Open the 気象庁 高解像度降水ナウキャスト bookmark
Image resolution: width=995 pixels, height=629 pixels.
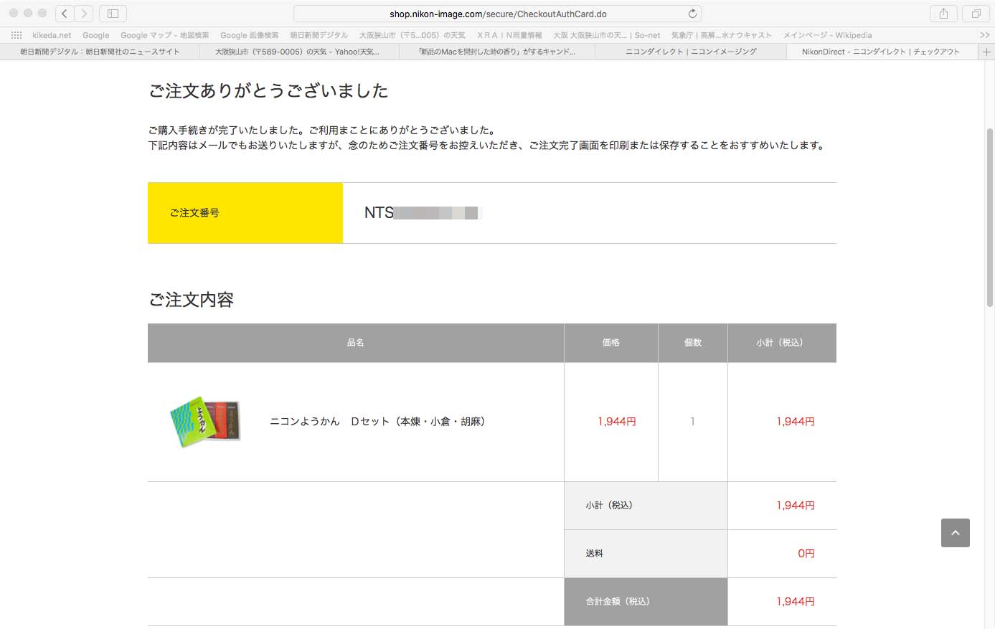click(x=722, y=35)
